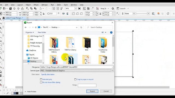Image resolution: width=175 pixels, height=98 pixels.
Task: Open the Edit menu
Action: (x=7, y=5)
